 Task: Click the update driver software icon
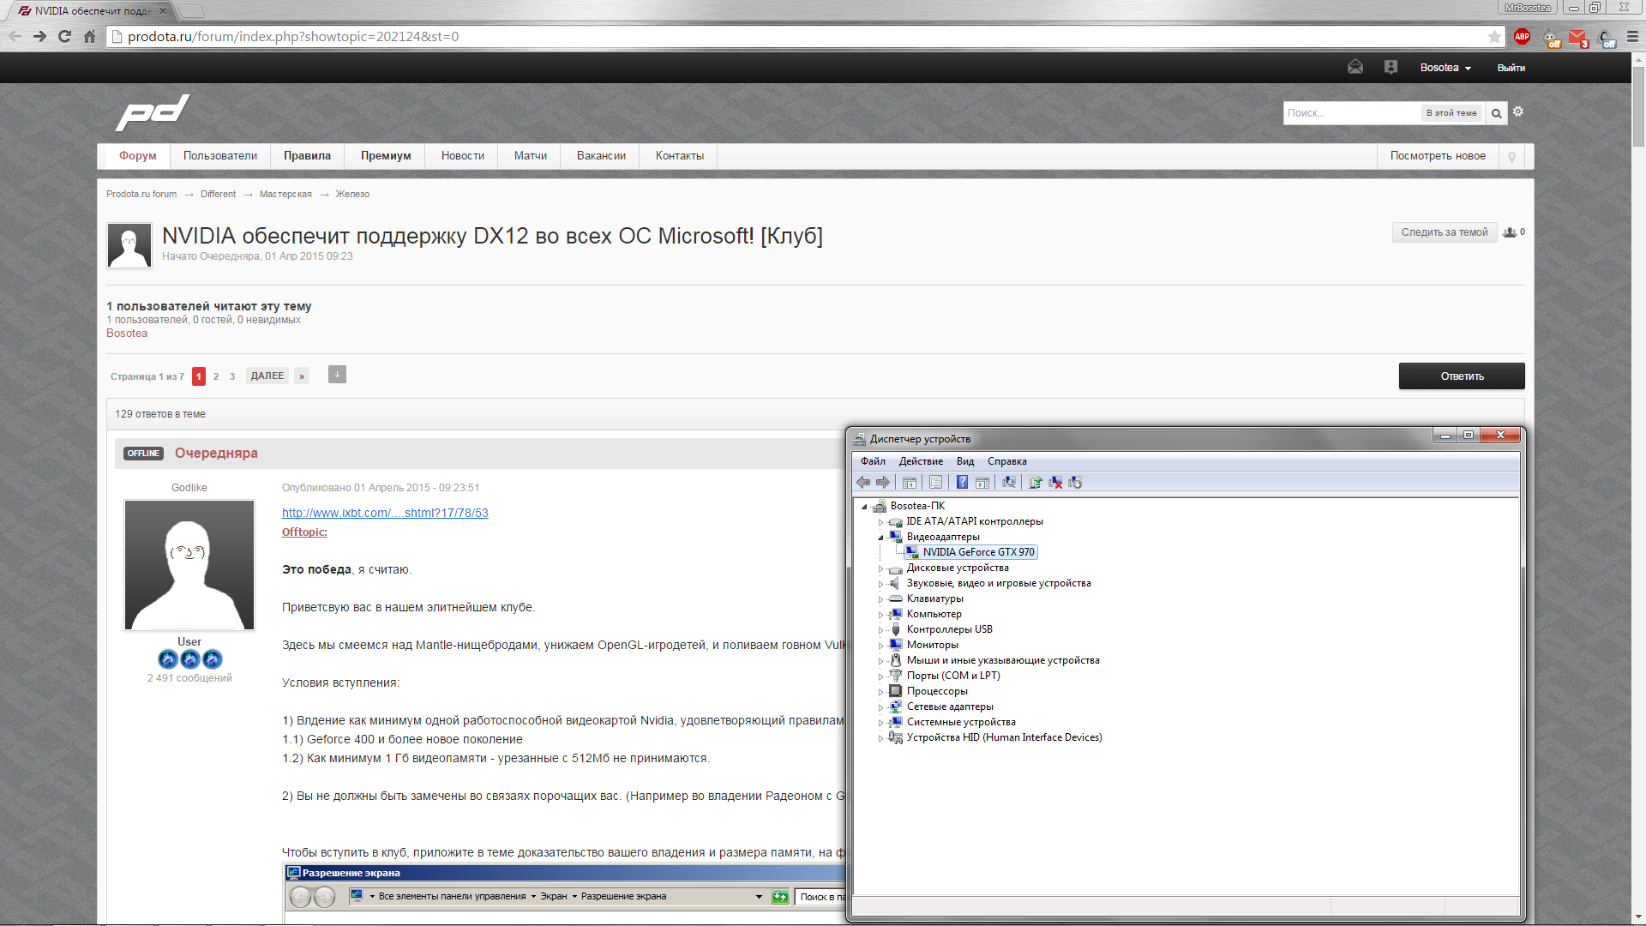point(1036,483)
